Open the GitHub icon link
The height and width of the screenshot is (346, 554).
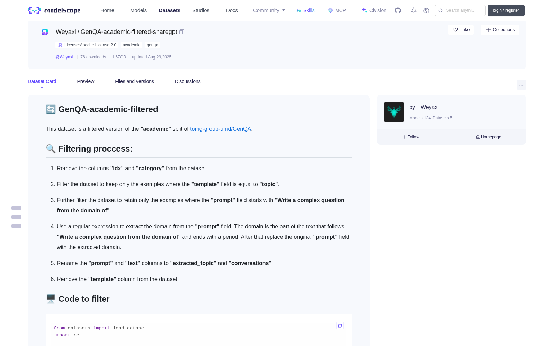tap(398, 10)
